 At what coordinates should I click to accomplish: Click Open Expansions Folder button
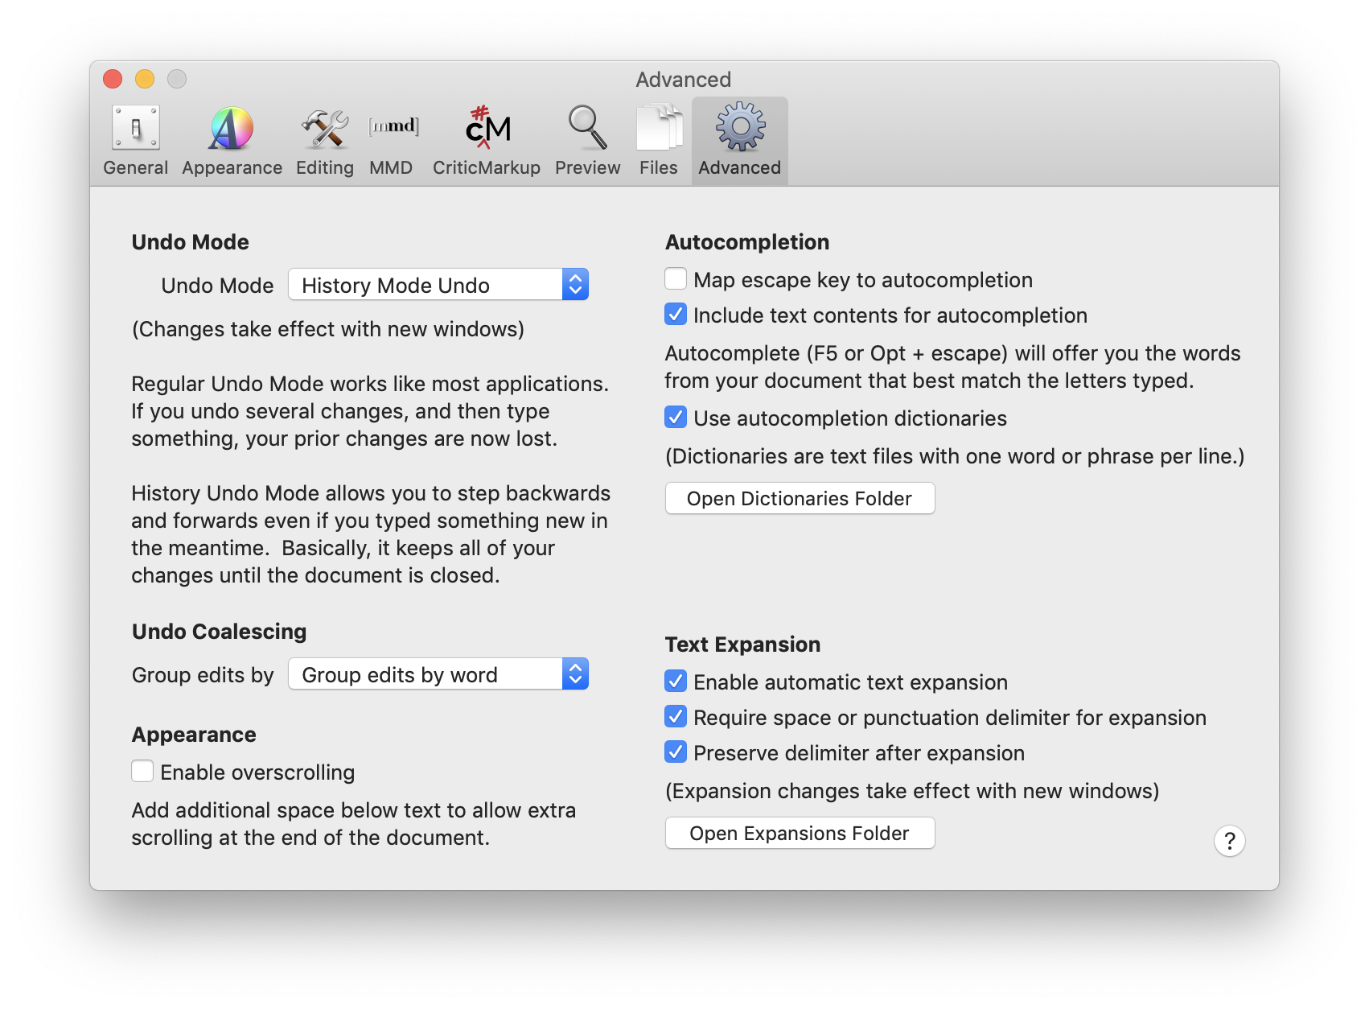(x=800, y=833)
